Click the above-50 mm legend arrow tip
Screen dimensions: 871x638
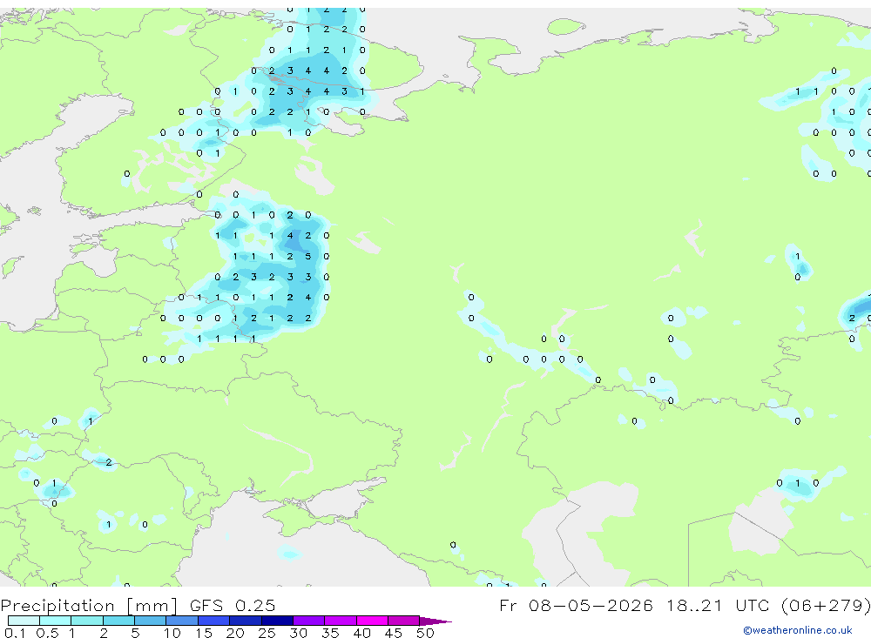(x=435, y=621)
